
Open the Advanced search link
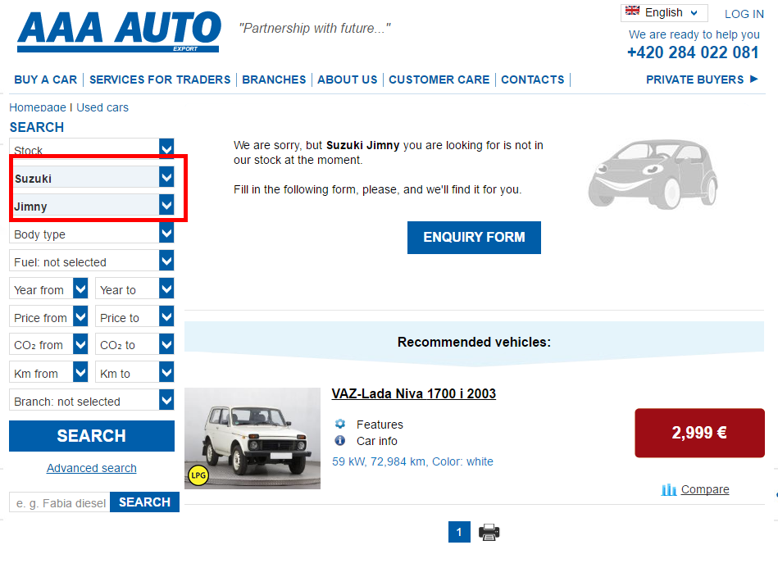point(91,468)
